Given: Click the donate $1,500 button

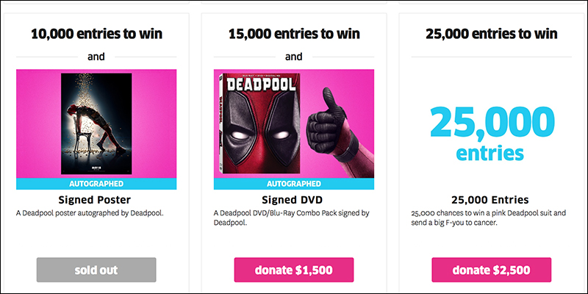Looking at the screenshot, I should (x=293, y=270).
